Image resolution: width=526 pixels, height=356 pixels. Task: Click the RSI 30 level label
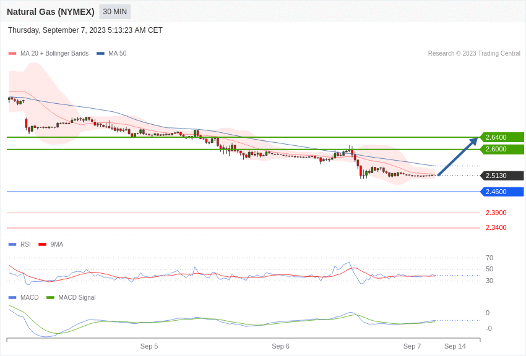point(489,281)
